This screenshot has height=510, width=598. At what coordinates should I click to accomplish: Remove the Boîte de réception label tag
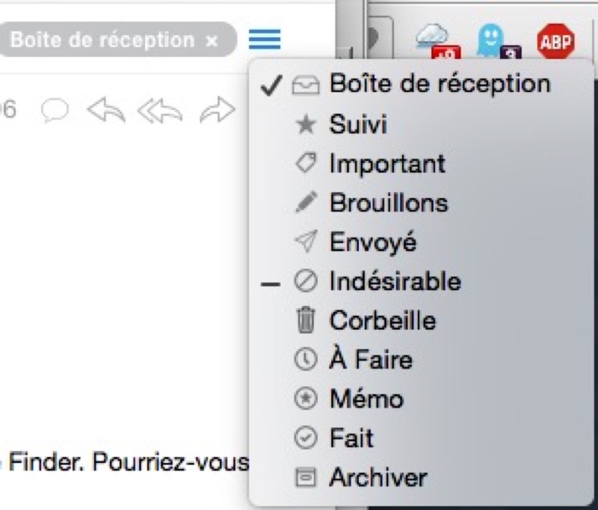click(212, 40)
